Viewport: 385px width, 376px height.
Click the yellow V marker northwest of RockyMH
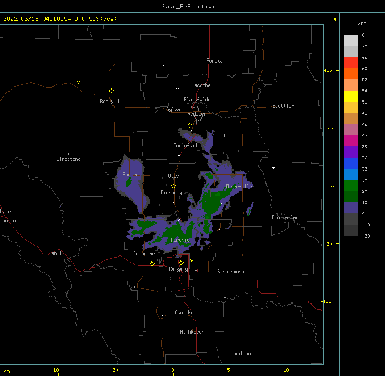tap(78, 82)
